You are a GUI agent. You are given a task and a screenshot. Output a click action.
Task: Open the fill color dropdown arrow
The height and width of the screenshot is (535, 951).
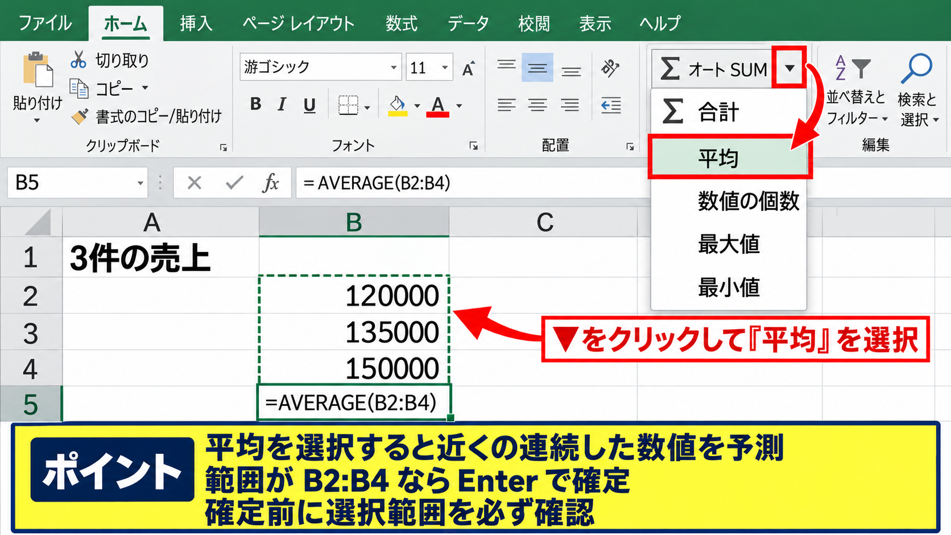click(x=417, y=106)
